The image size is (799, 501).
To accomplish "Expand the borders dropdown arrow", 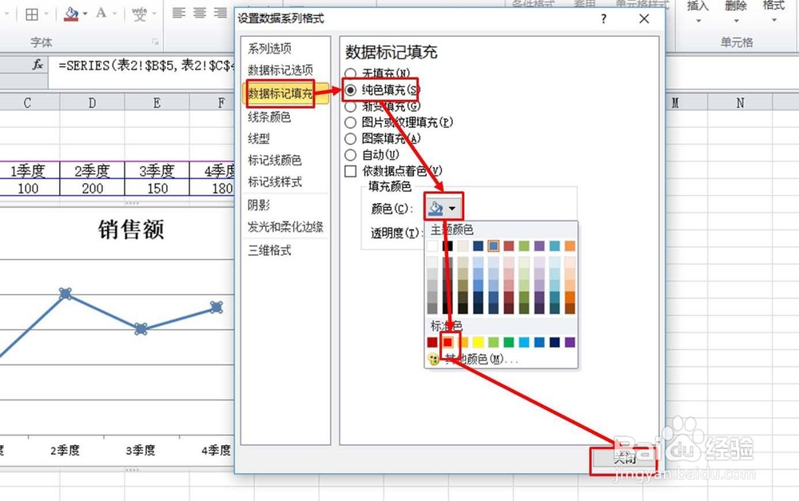I will point(46,14).
